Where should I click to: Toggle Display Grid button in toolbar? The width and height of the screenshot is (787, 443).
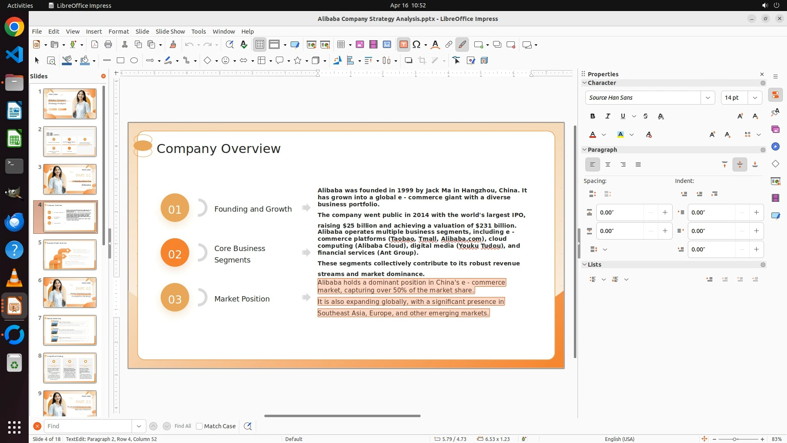(x=260, y=45)
